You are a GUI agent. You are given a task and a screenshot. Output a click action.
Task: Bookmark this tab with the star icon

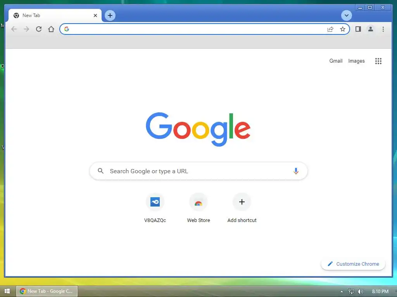[x=343, y=29]
